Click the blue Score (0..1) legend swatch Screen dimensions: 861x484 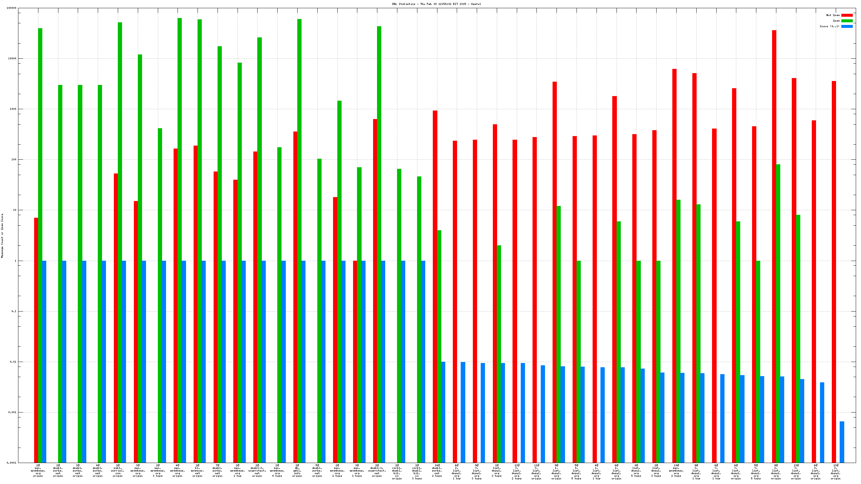[847, 26]
